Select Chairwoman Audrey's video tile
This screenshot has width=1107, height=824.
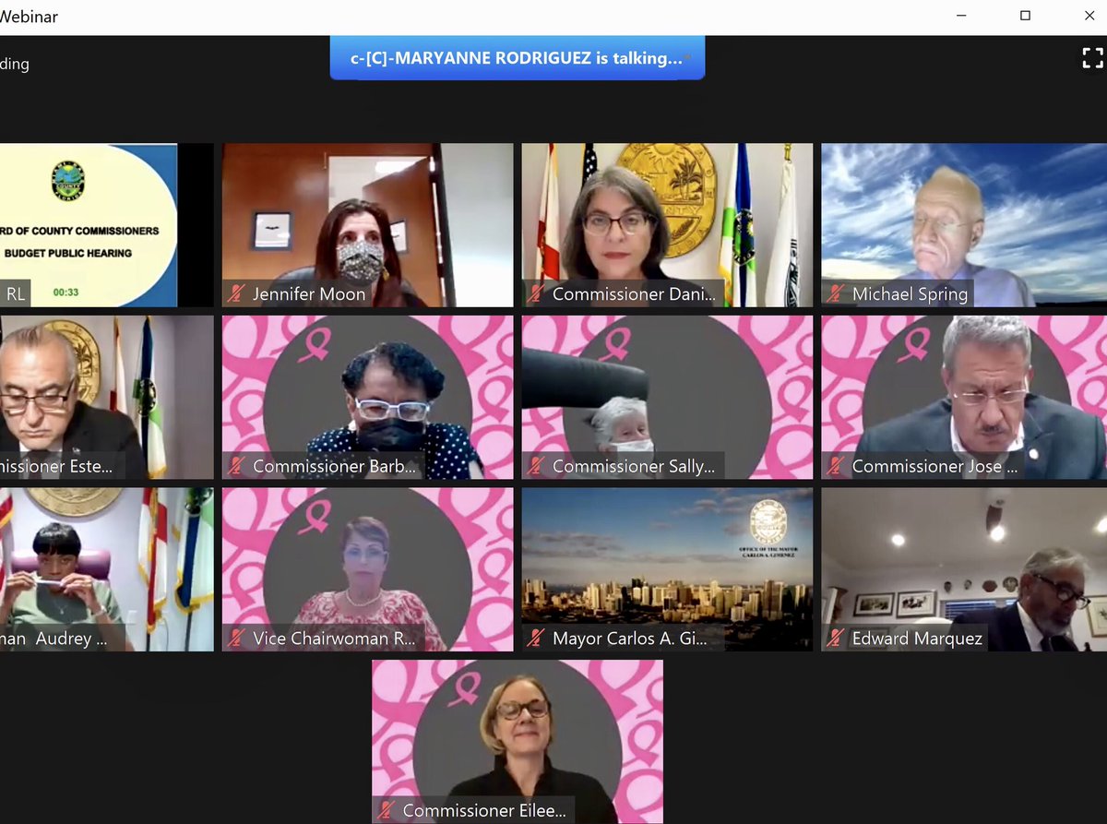pos(106,569)
